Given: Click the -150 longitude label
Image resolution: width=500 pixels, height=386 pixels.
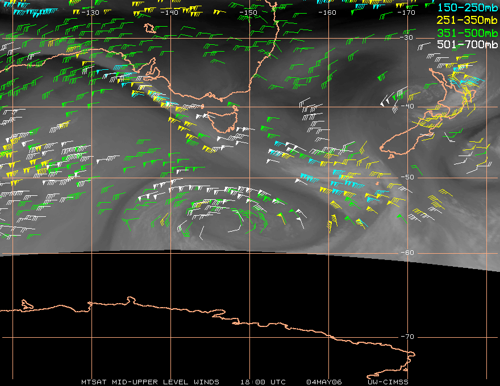Looking at the screenshot, I should click(x=248, y=12).
